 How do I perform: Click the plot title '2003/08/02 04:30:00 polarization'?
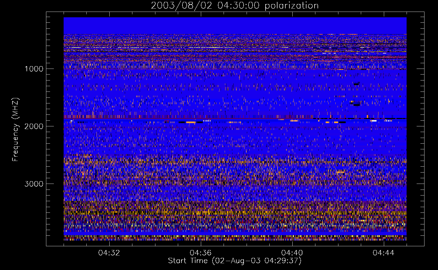click(235, 6)
